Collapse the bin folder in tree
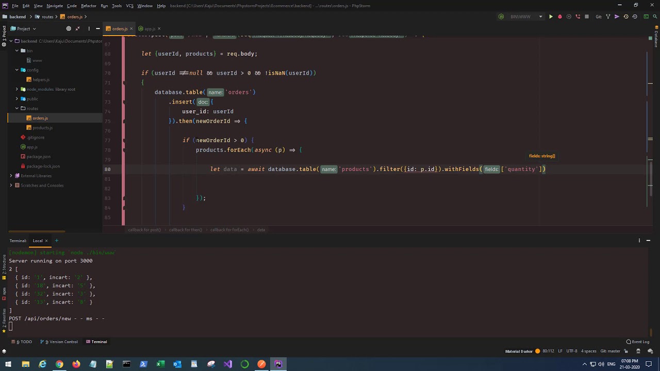 16,50
